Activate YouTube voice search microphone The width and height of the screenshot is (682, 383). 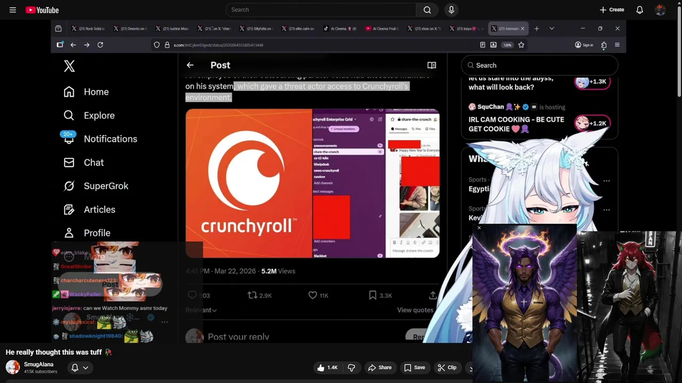pos(451,10)
